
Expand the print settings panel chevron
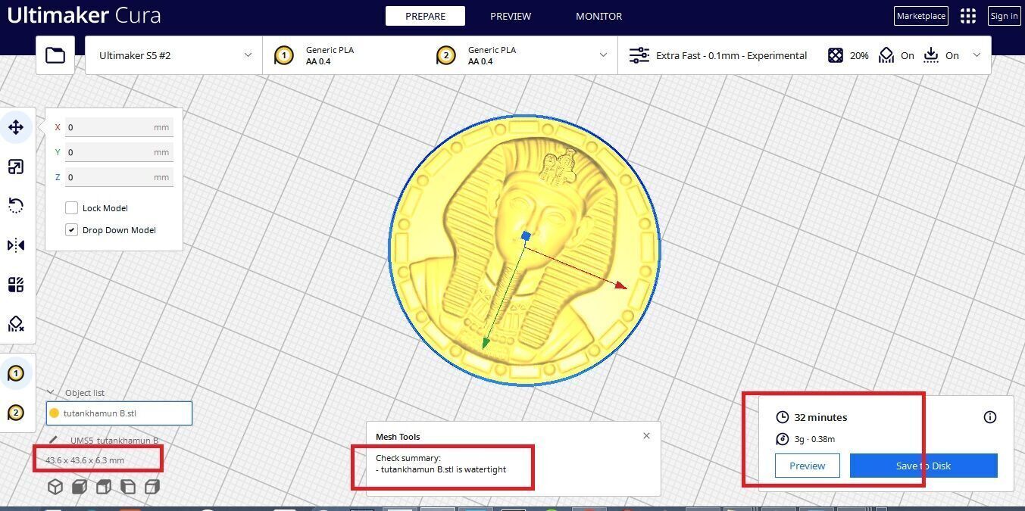977,55
